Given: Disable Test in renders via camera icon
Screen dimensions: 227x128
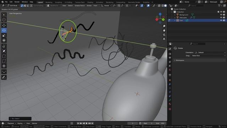Looking at the screenshot, I should coord(224,21).
